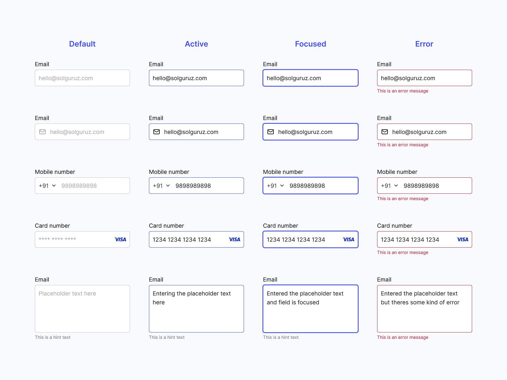Click the envelope icon in Focused email field

tap(271, 132)
